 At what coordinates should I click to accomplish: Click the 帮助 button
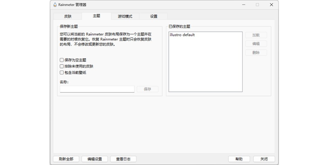click(x=239, y=159)
